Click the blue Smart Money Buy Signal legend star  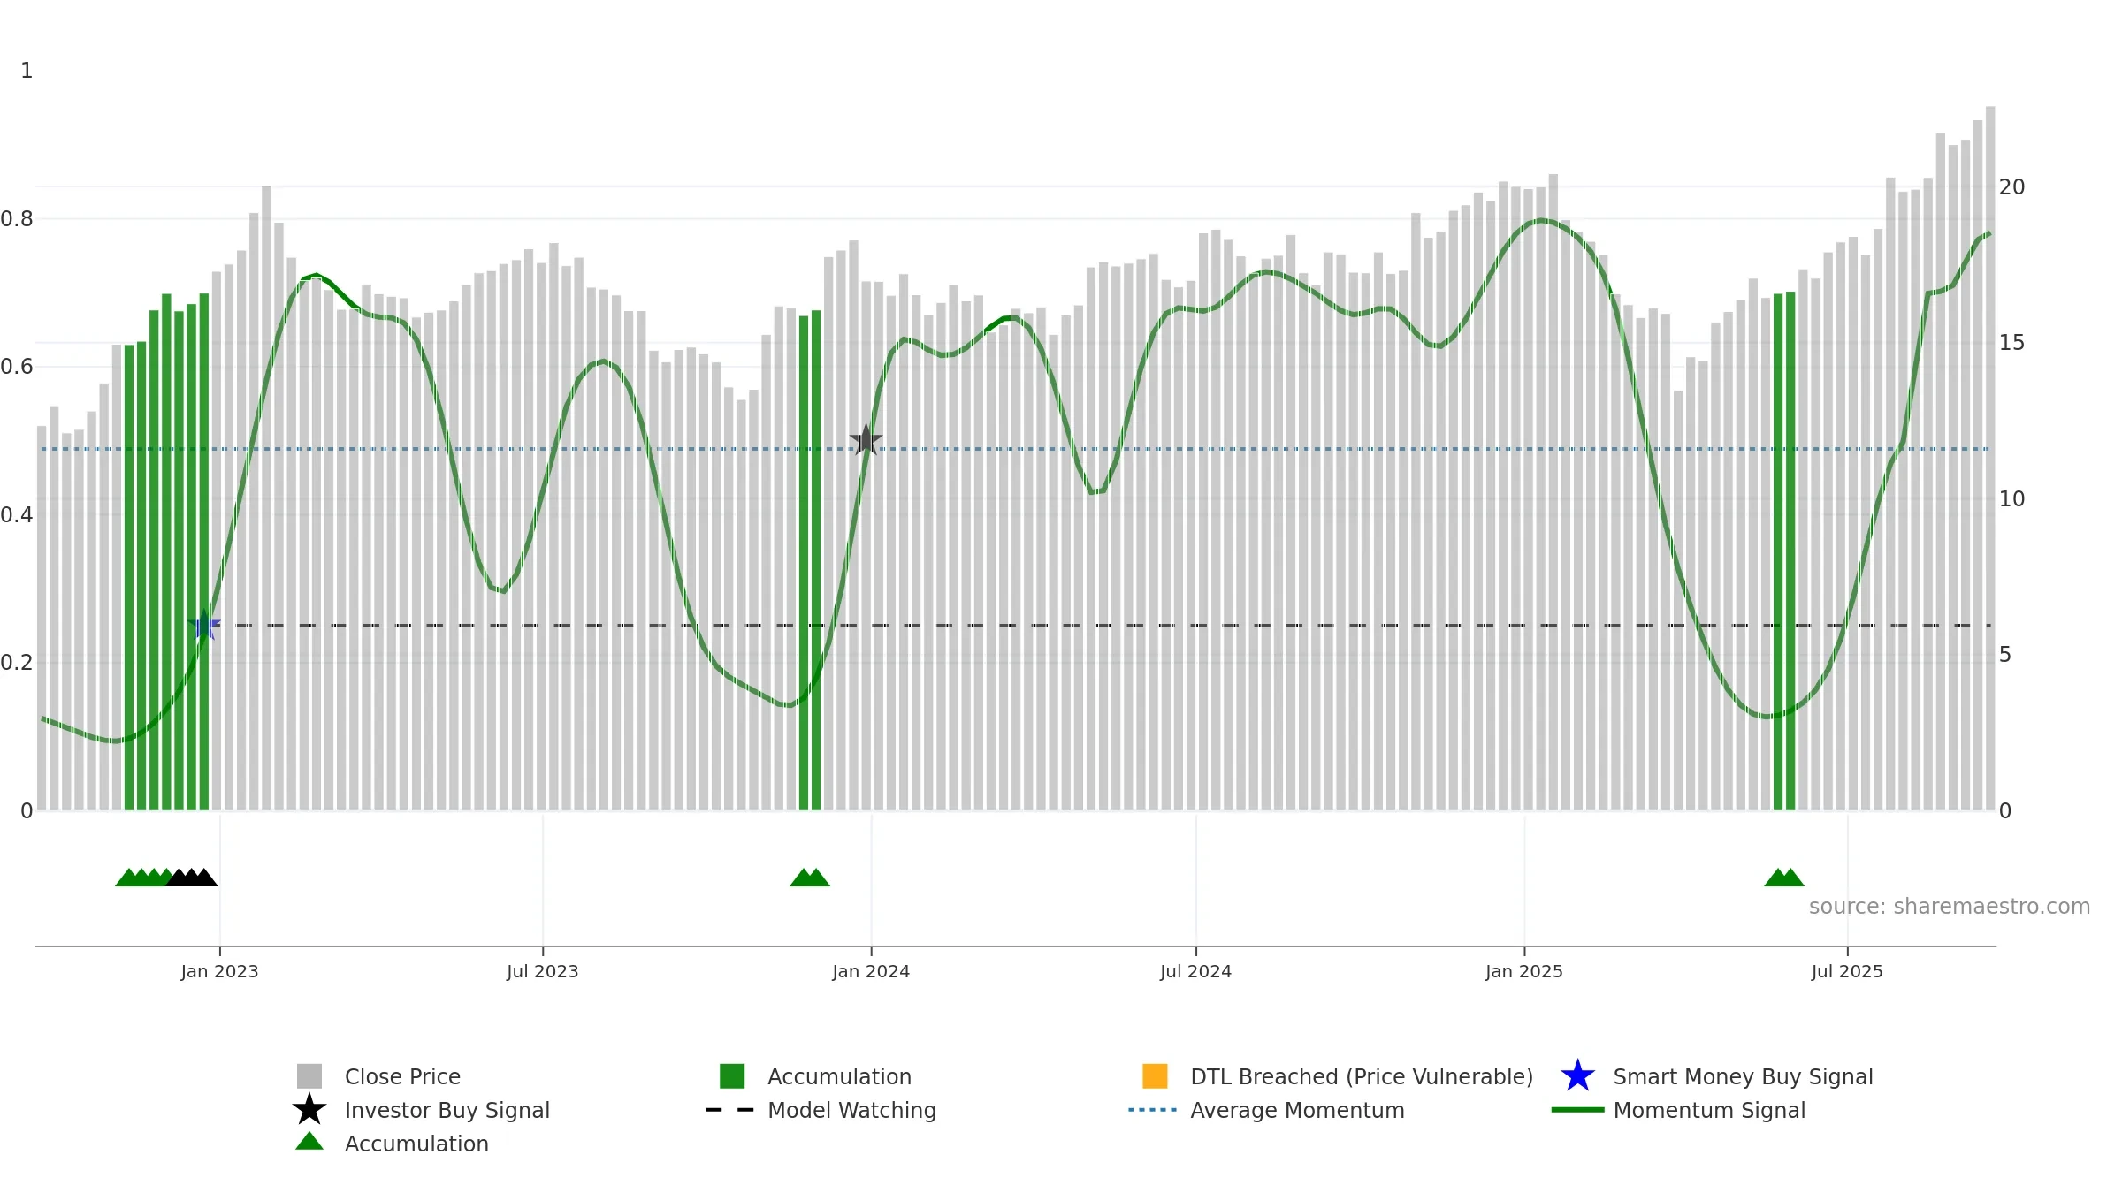click(1577, 1076)
